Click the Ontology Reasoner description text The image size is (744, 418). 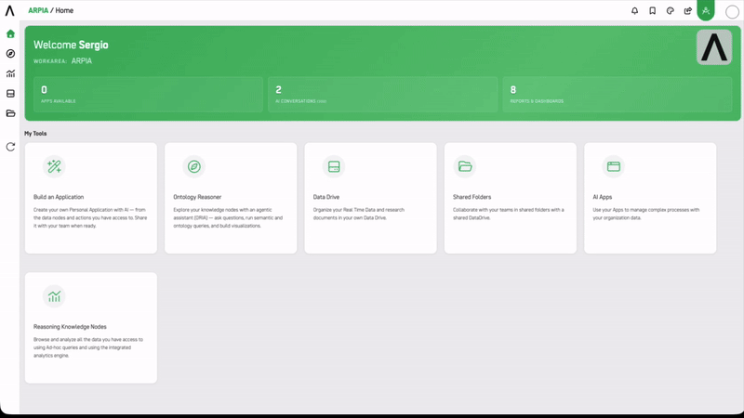pyautogui.click(x=228, y=217)
